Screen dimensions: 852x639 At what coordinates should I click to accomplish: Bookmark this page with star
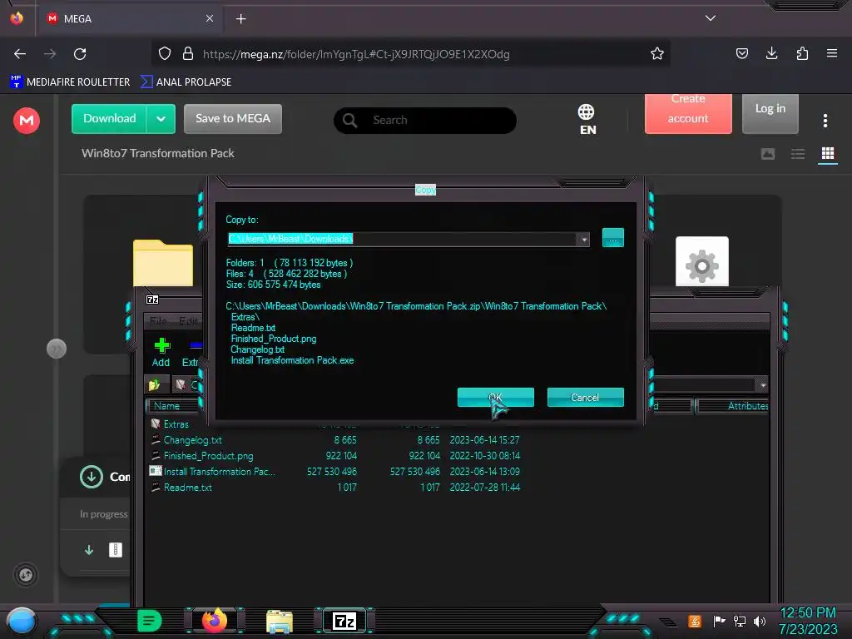click(x=657, y=53)
